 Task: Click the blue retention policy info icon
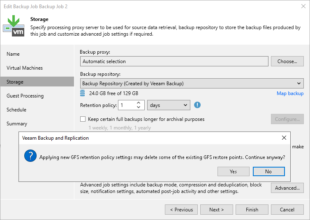(x=197, y=105)
